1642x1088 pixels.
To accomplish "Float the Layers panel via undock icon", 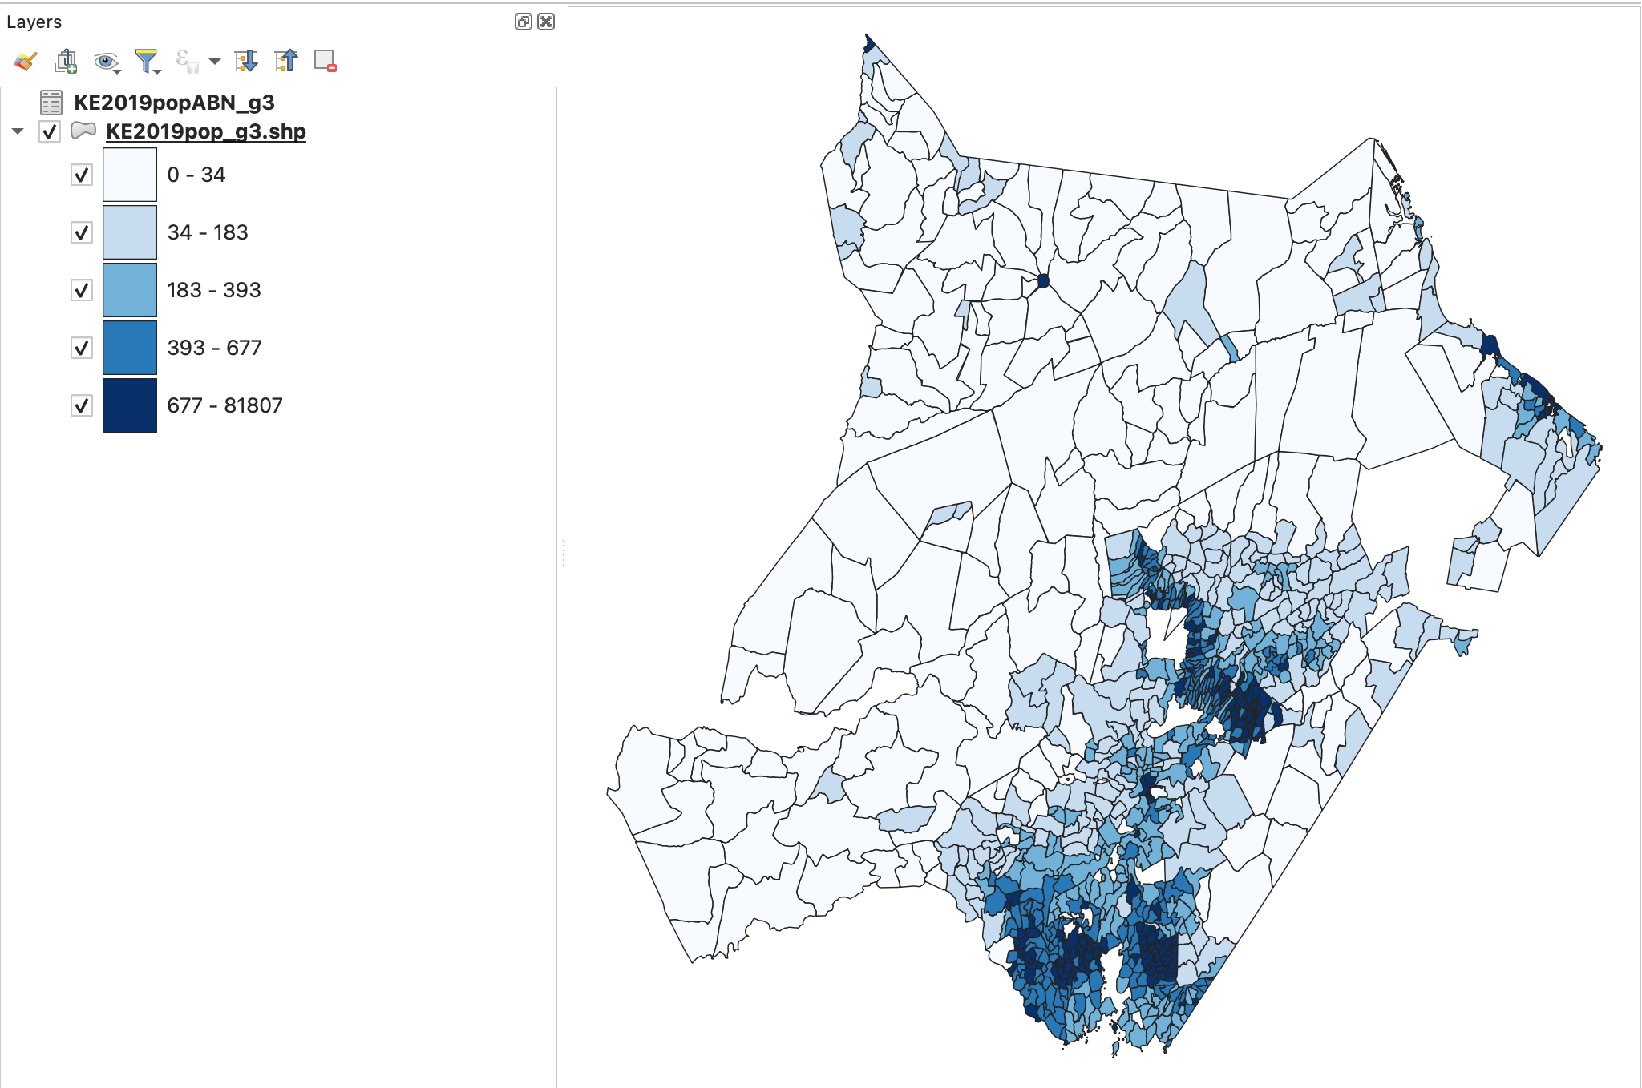I will tap(523, 22).
